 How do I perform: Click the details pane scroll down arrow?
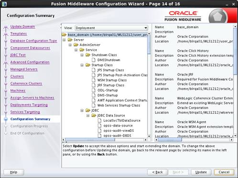[235, 136]
